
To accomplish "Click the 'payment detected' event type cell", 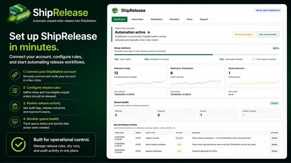I will pyautogui.click(x=154, y=151).
